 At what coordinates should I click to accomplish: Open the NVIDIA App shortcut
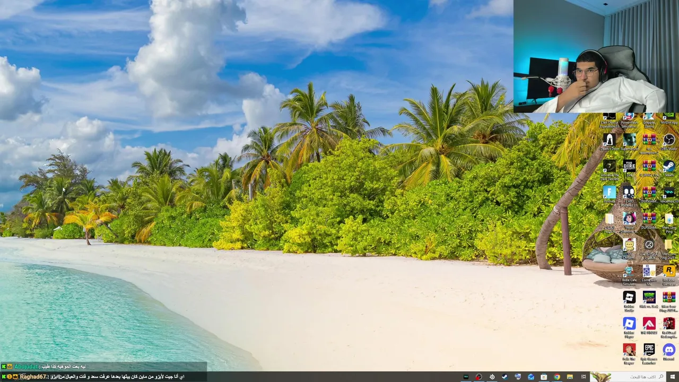point(669,119)
